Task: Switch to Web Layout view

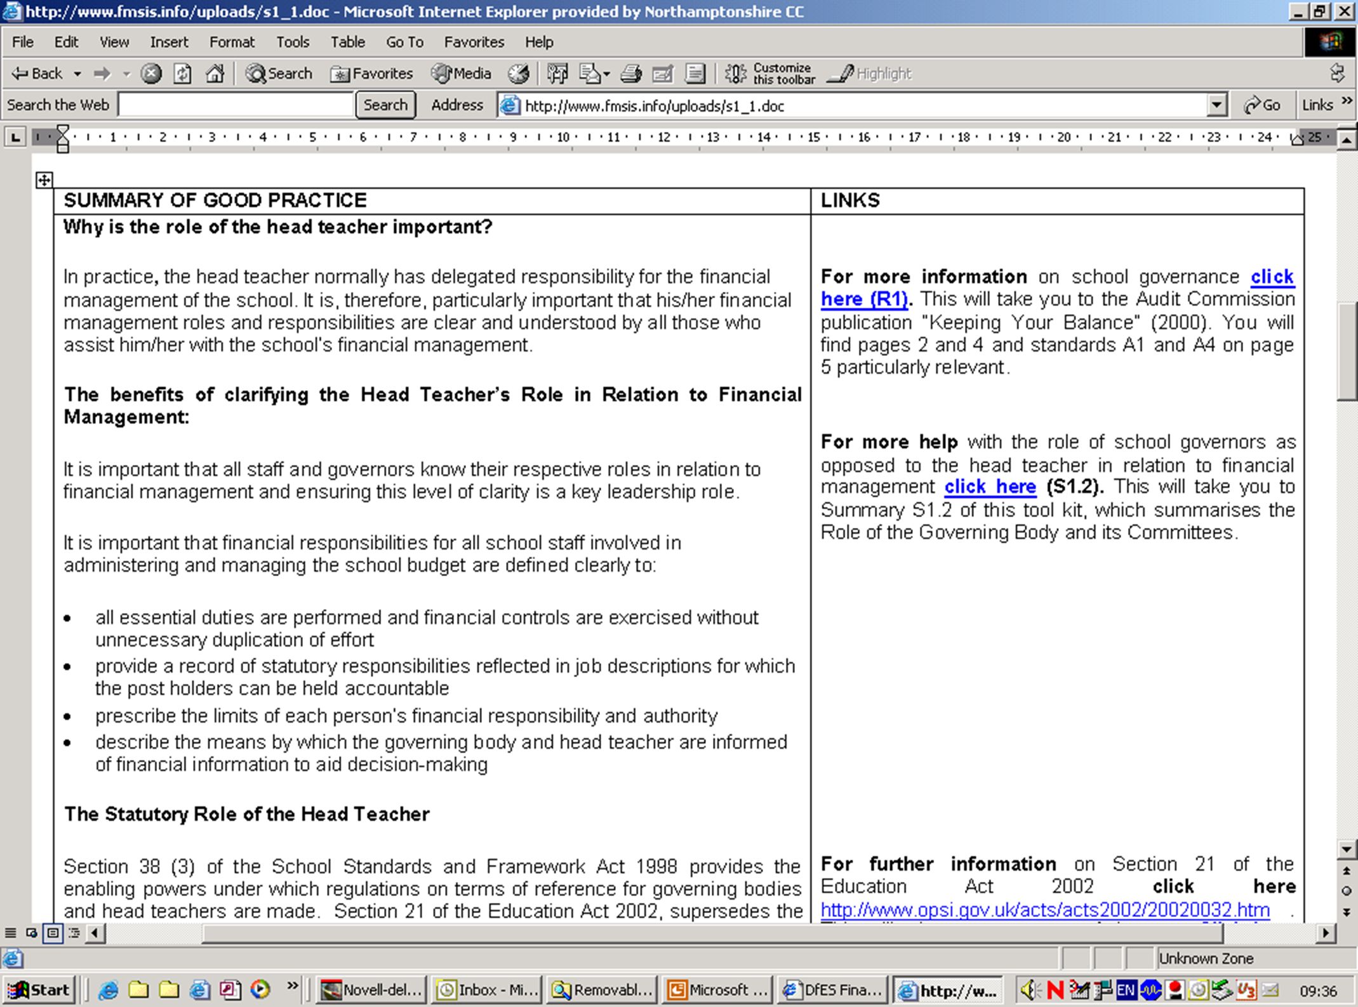Action: pyautogui.click(x=32, y=933)
